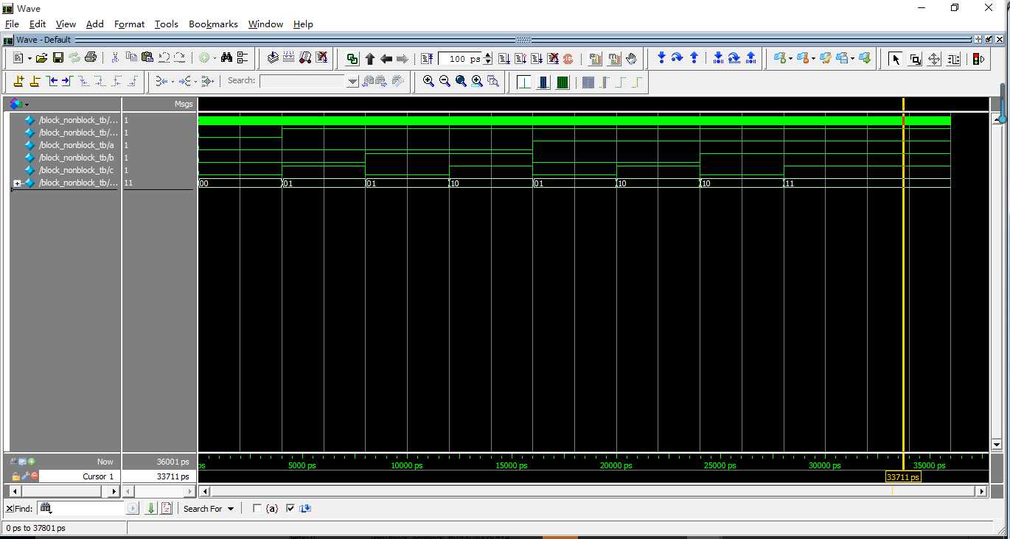
Task: Click the green down arrow in Find bar
Action: (151, 508)
